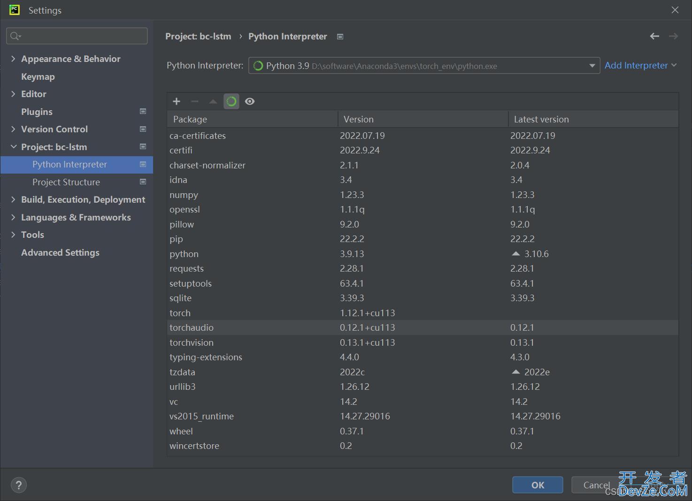Toggle Show early releases eye icon
This screenshot has width=692, height=501.
250,101
